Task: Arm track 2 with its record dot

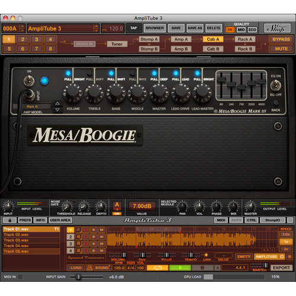Action: coord(86,237)
